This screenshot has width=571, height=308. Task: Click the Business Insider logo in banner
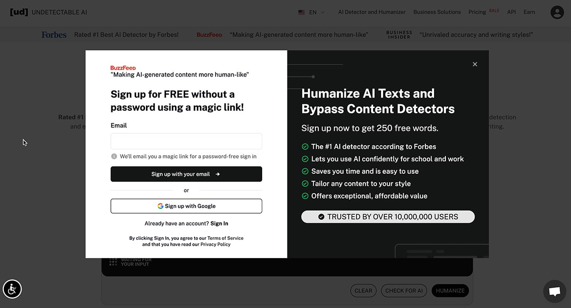click(399, 35)
